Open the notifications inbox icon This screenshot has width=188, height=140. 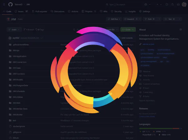point(178,4)
